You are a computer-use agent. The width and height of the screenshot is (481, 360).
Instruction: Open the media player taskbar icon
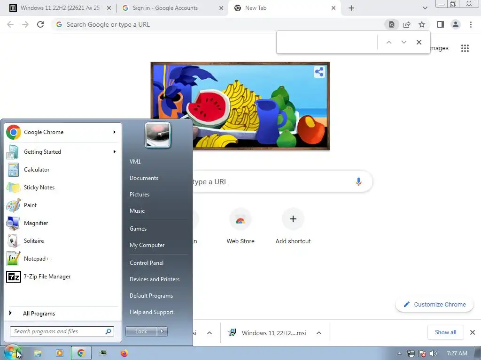(60, 353)
